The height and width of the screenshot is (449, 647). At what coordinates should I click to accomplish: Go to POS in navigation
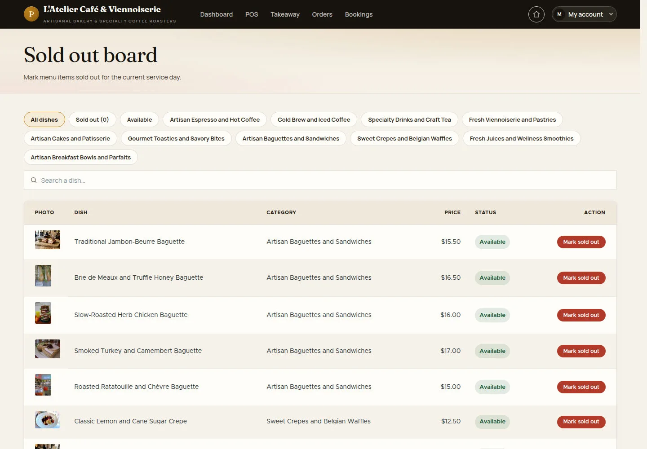pyautogui.click(x=252, y=14)
